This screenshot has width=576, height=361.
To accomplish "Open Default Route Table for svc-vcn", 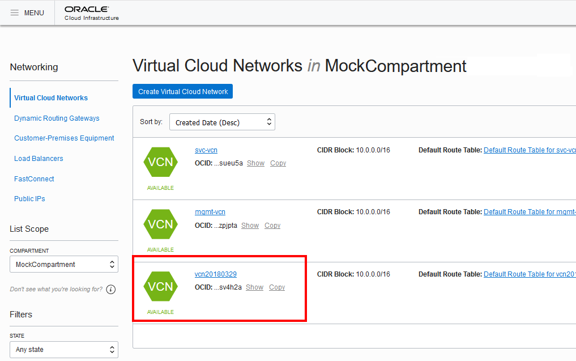I will pyautogui.click(x=530, y=150).
